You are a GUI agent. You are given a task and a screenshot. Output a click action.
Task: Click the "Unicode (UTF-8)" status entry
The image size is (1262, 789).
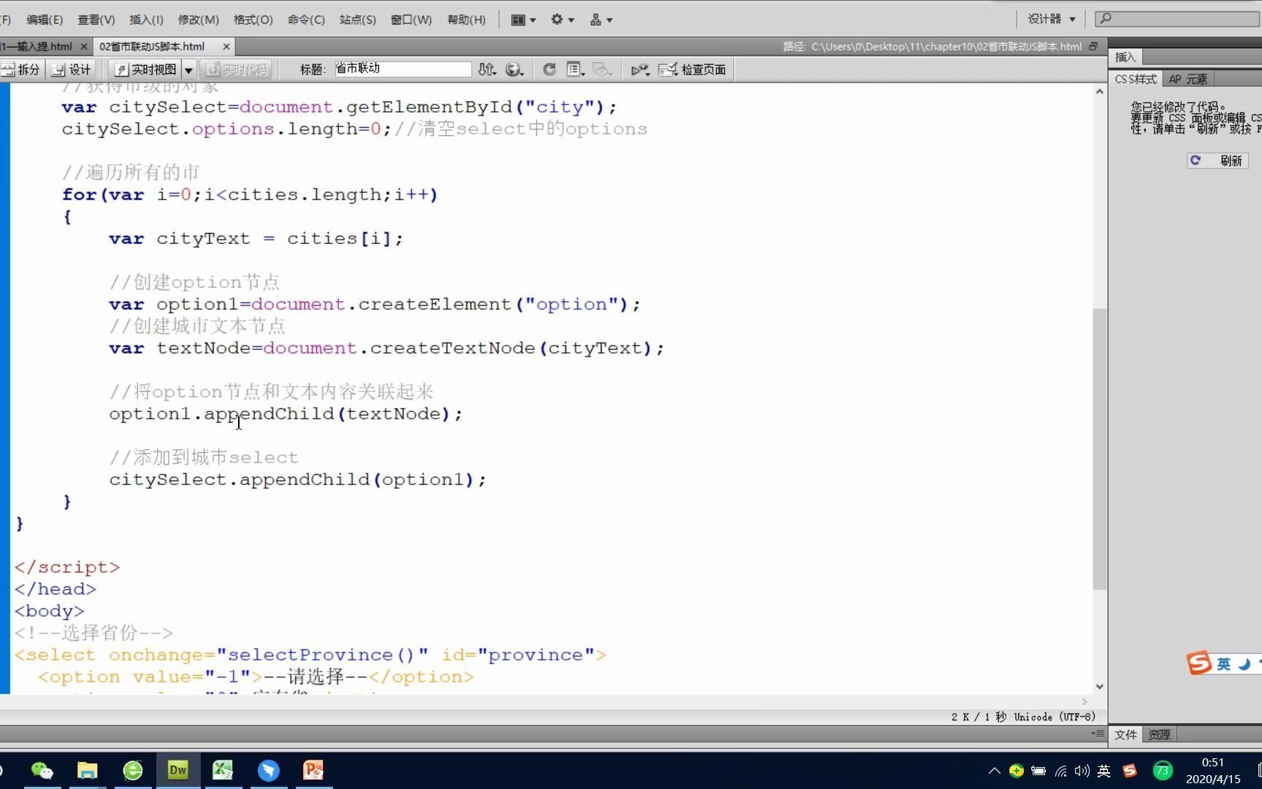[1055, 717]
